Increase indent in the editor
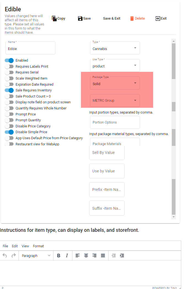The image size is (187, 289). (x=122, y=256)
